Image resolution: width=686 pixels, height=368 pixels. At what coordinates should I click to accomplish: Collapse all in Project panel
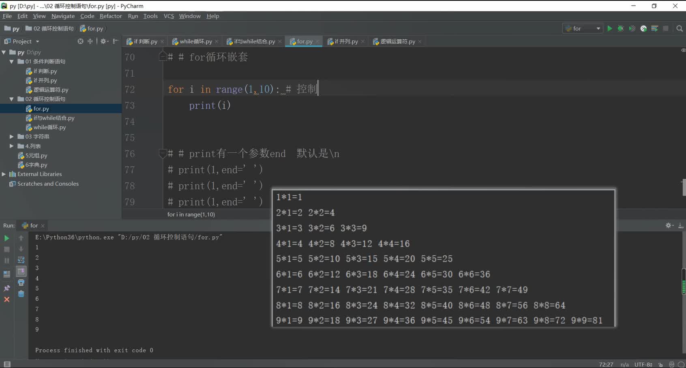coord(90,41)
